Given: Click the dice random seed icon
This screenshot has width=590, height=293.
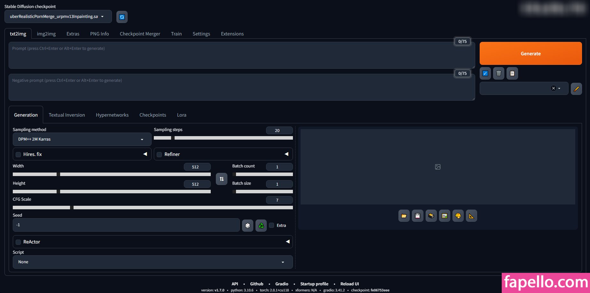Looking at the screenshot, I should pyautogui.click(x=248, y=226).
